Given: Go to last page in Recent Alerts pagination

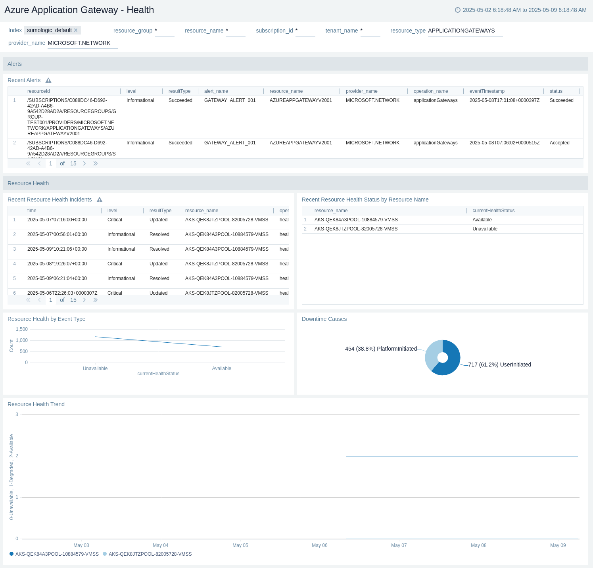Looking at the screenshot, I should click(x=96, y=163).
